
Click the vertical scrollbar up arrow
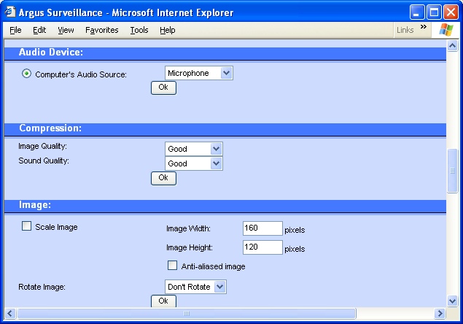point(452,45)
